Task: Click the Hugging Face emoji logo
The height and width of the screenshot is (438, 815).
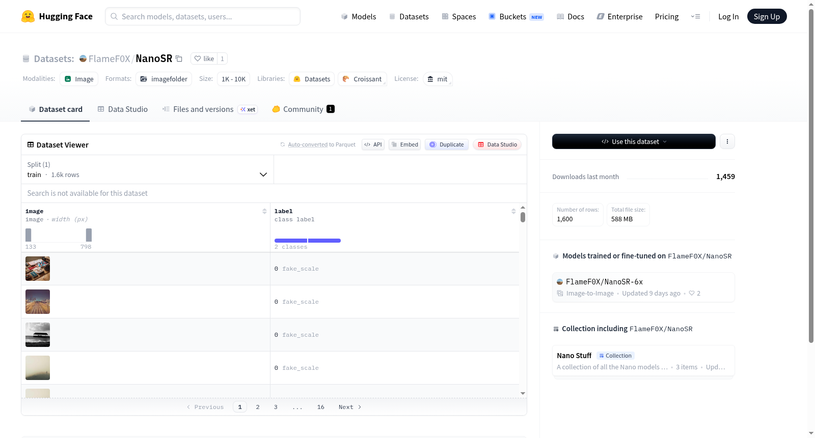Action: (x=28, y=16)
